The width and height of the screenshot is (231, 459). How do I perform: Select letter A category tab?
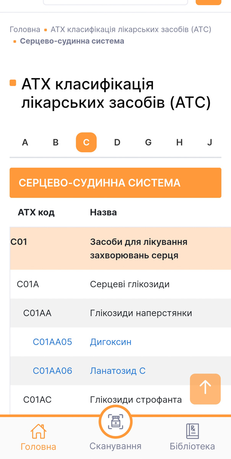point(25,142)
